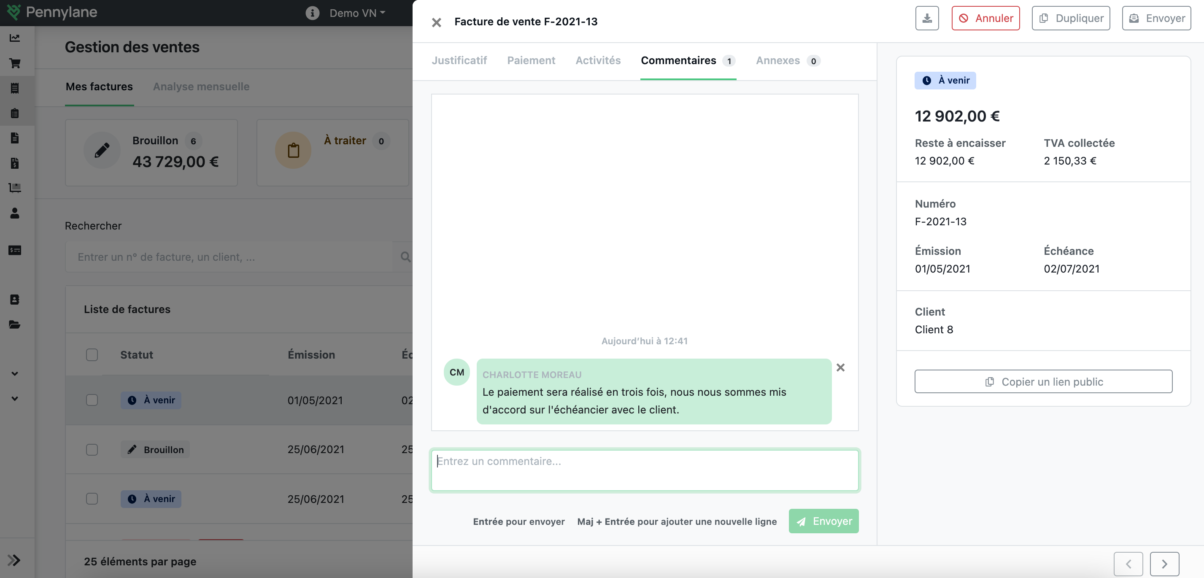
Task: Click the document file icon in sidebar
Action: tap(14, 138)
